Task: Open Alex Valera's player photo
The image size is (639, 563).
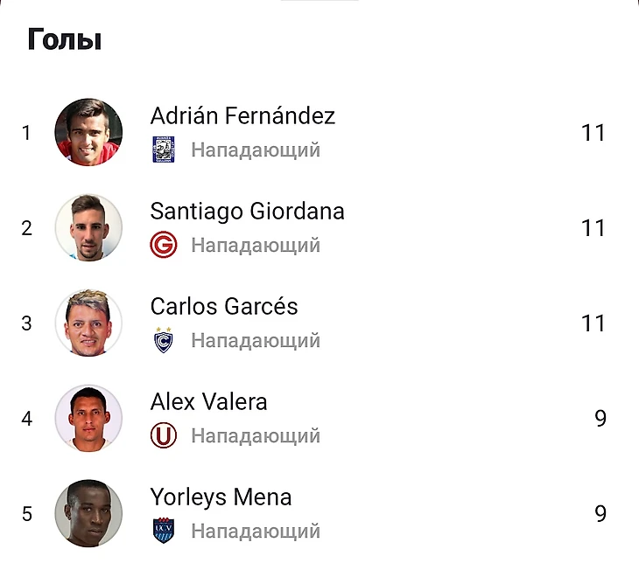Action: [88, 418]
